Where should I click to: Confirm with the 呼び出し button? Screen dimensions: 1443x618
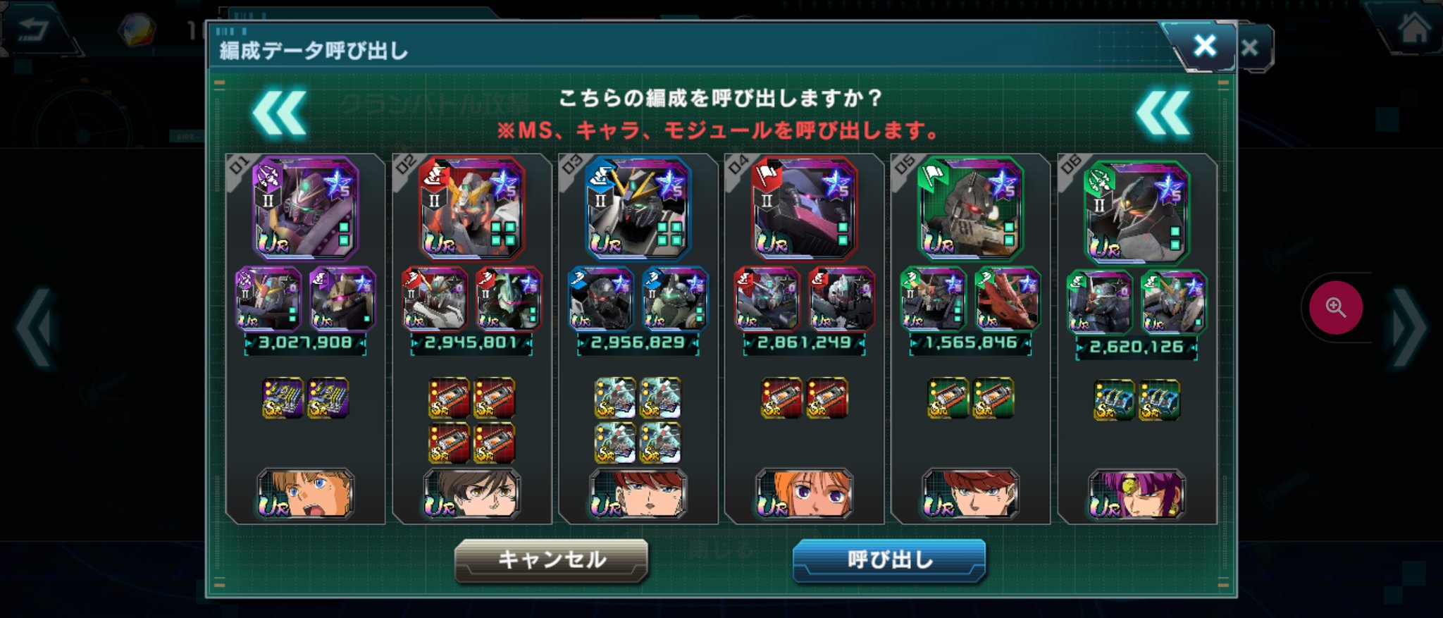(x=889, y=560)
